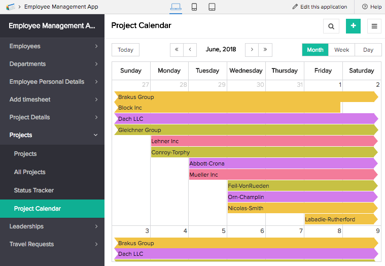This screenshot has width=385, height=266.
Task: Open the search magnifier icon
Action: pyautogui.click(x=331, y=26)
